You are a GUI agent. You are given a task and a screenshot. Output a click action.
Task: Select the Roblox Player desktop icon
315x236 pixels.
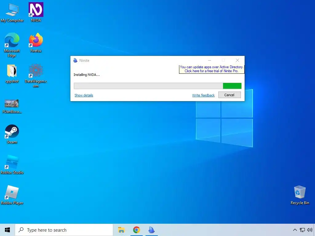[12, 195]
